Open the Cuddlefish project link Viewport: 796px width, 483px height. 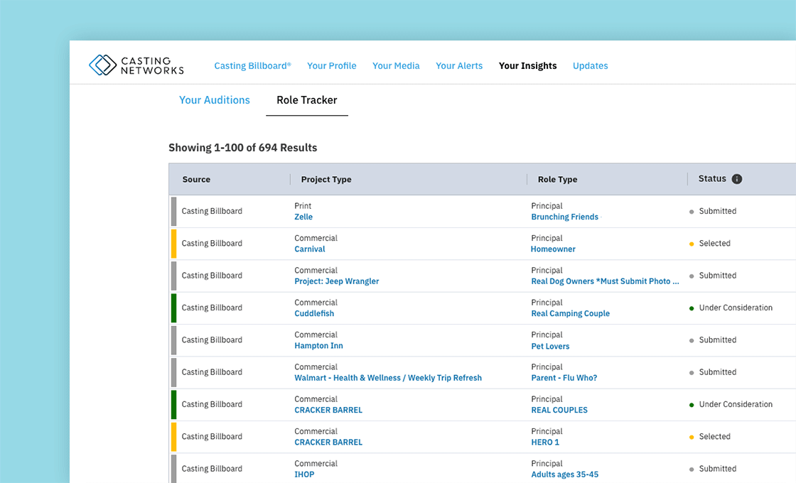click(314, 313)
